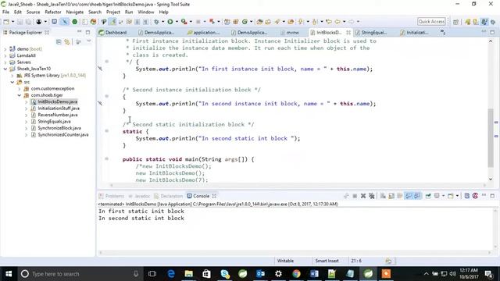Show hidden editor tabs list
This screenshot has width=500, height=281.
443,32
